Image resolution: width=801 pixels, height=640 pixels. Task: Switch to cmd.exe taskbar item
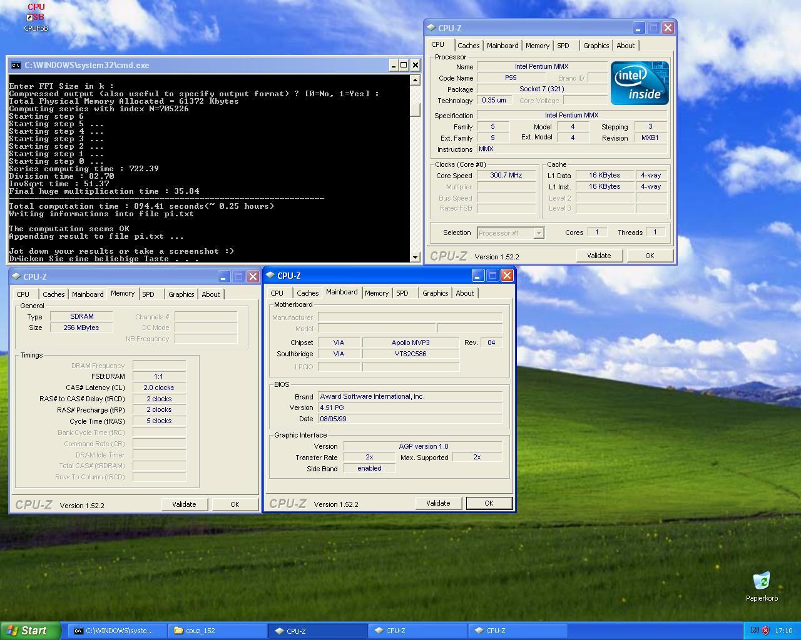click(x=117, y=631)
